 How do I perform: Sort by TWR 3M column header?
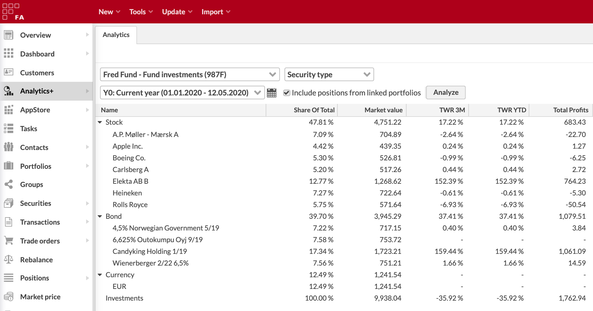coord(437,110)
